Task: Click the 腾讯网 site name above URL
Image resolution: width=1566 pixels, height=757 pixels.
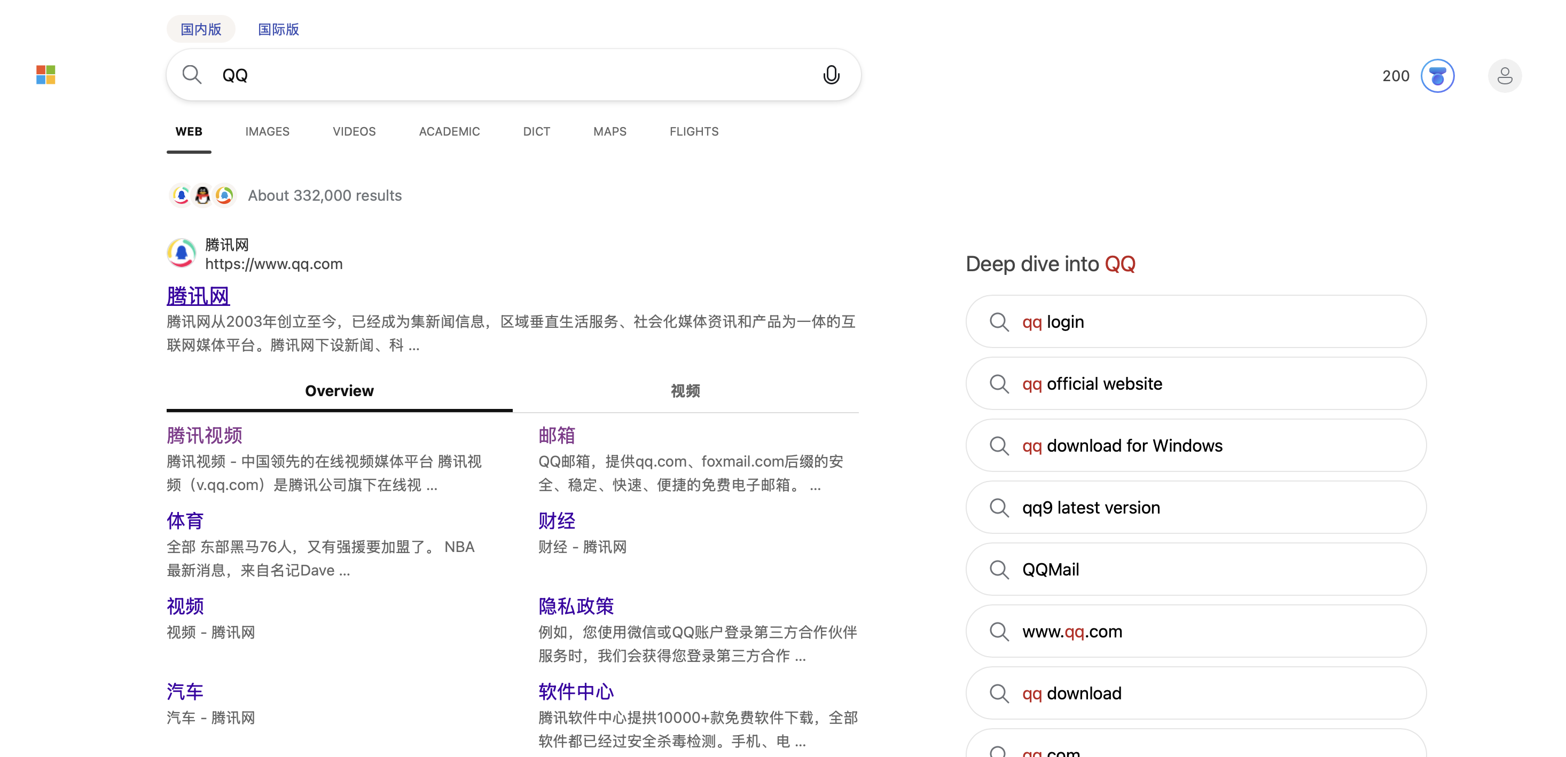Action: pyautogui.click(x=227, y=244)
